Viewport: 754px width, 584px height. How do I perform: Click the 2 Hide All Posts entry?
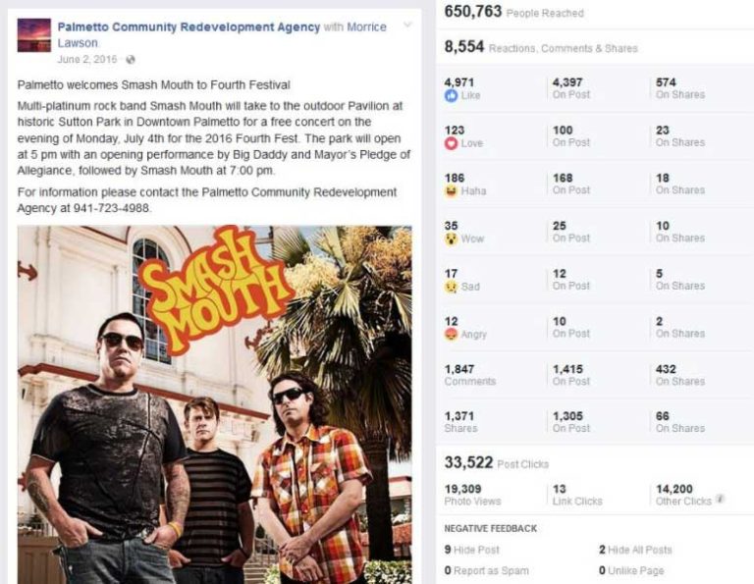click(x=635, y=550)
